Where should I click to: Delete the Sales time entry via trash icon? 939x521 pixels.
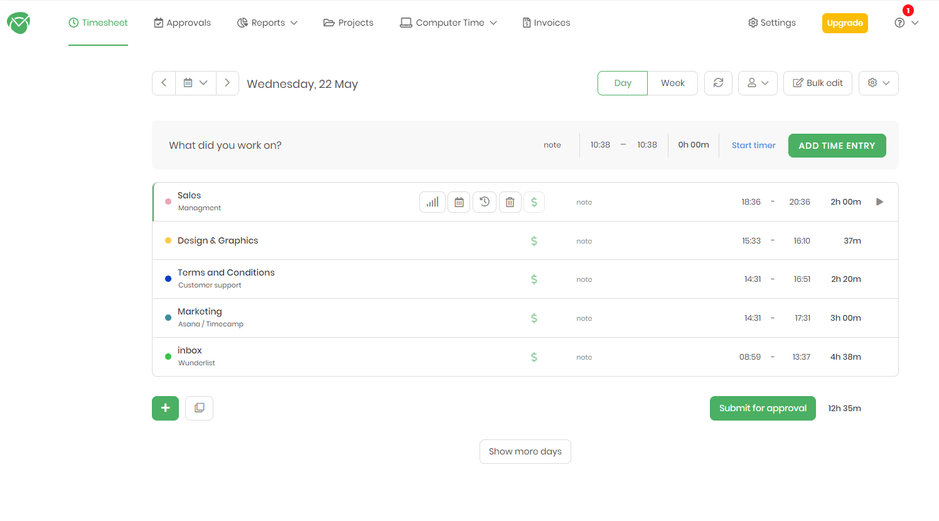510,201
